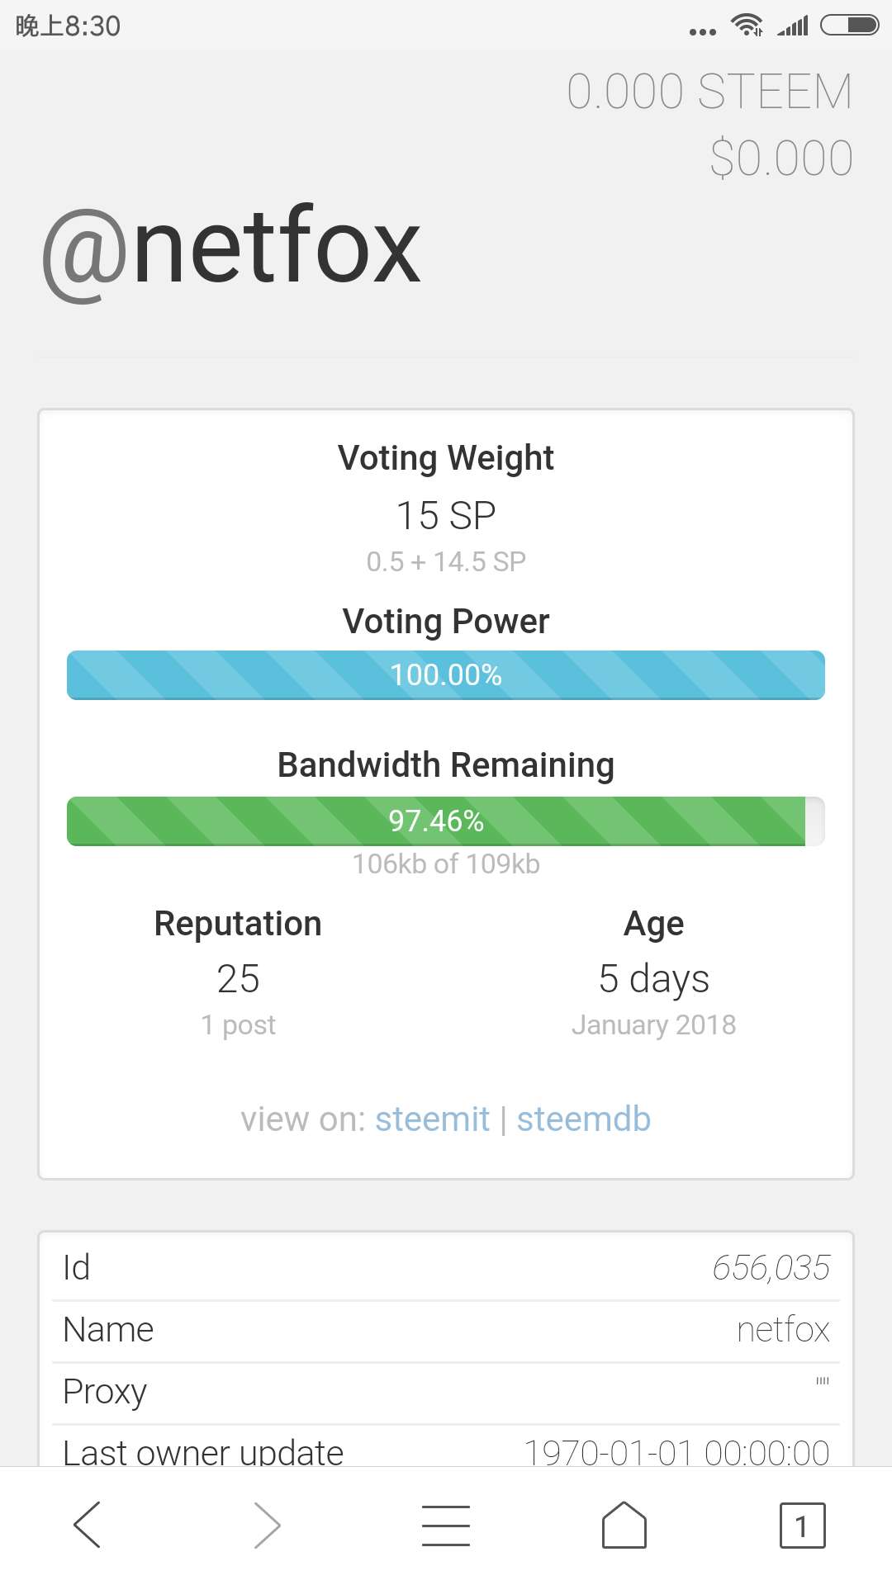Tap the Last owner update row
This screenshot has width=892, height=1585.
point(446,1450)
